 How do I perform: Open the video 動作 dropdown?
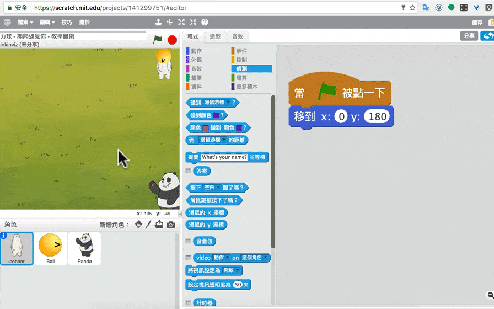221,258
